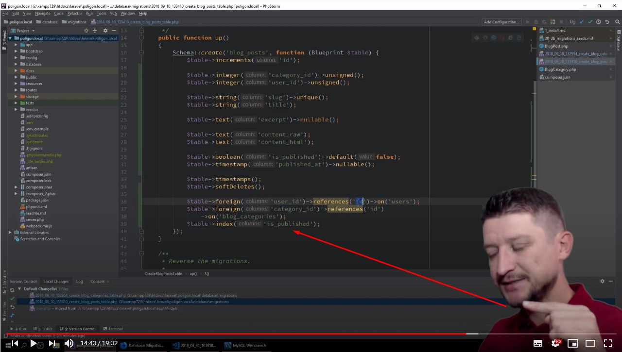Image resolution: width=622 pixels, height=352 pixels.
Task: Open Version Control panel gear settings
Action: pos(603,281)
